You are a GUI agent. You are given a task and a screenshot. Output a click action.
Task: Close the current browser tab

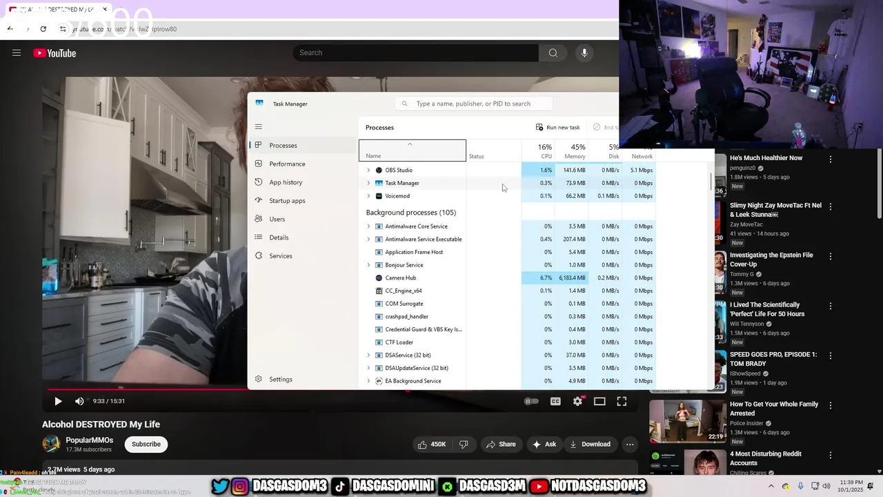pyautogui.click(x=105, y=10)
